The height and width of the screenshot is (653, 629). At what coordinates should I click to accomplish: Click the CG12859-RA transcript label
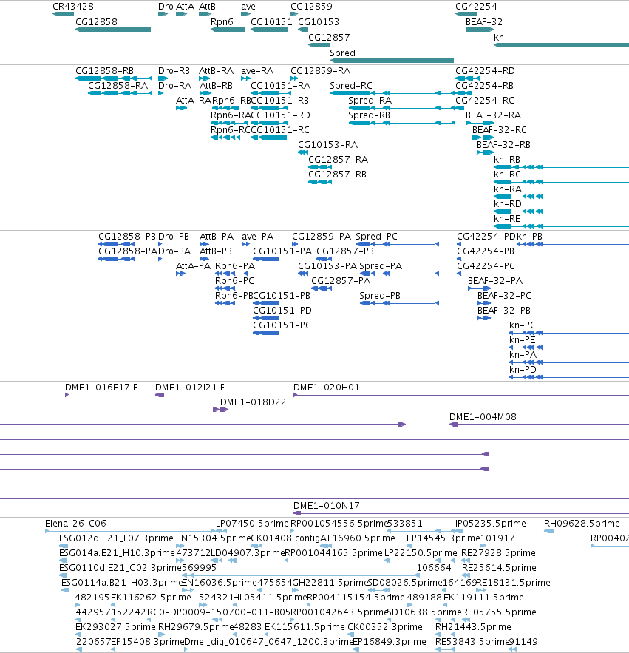[321, 71]
